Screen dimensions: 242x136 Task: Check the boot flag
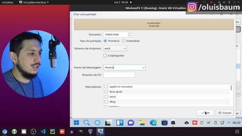pyautogui.click(x=106, y=97)
